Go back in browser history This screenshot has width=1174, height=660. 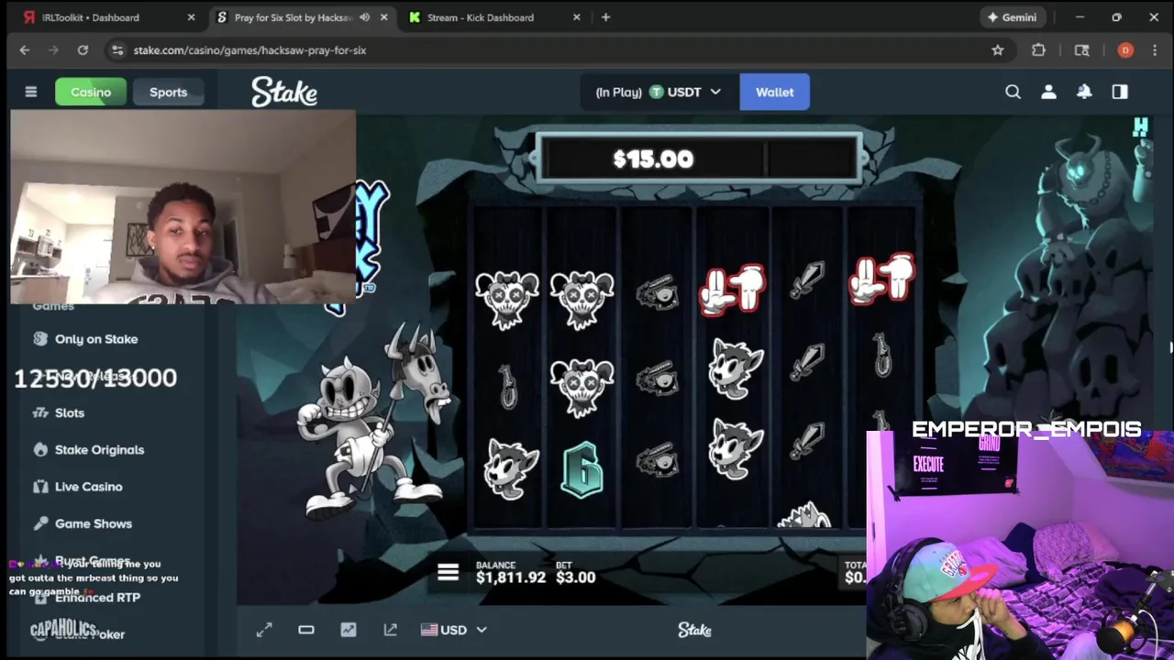pyautogui.click(x=25, y=50)
